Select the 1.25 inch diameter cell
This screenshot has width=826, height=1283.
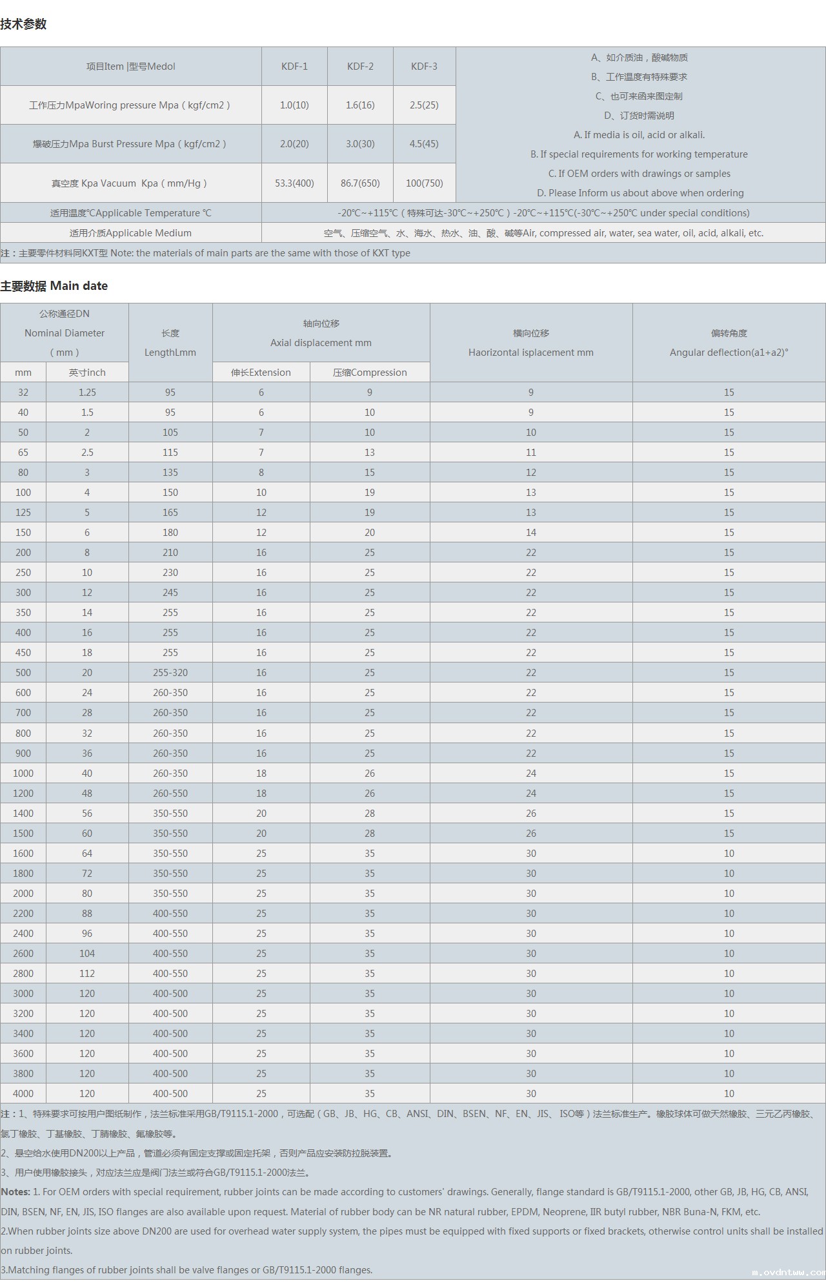coord(87,393)
